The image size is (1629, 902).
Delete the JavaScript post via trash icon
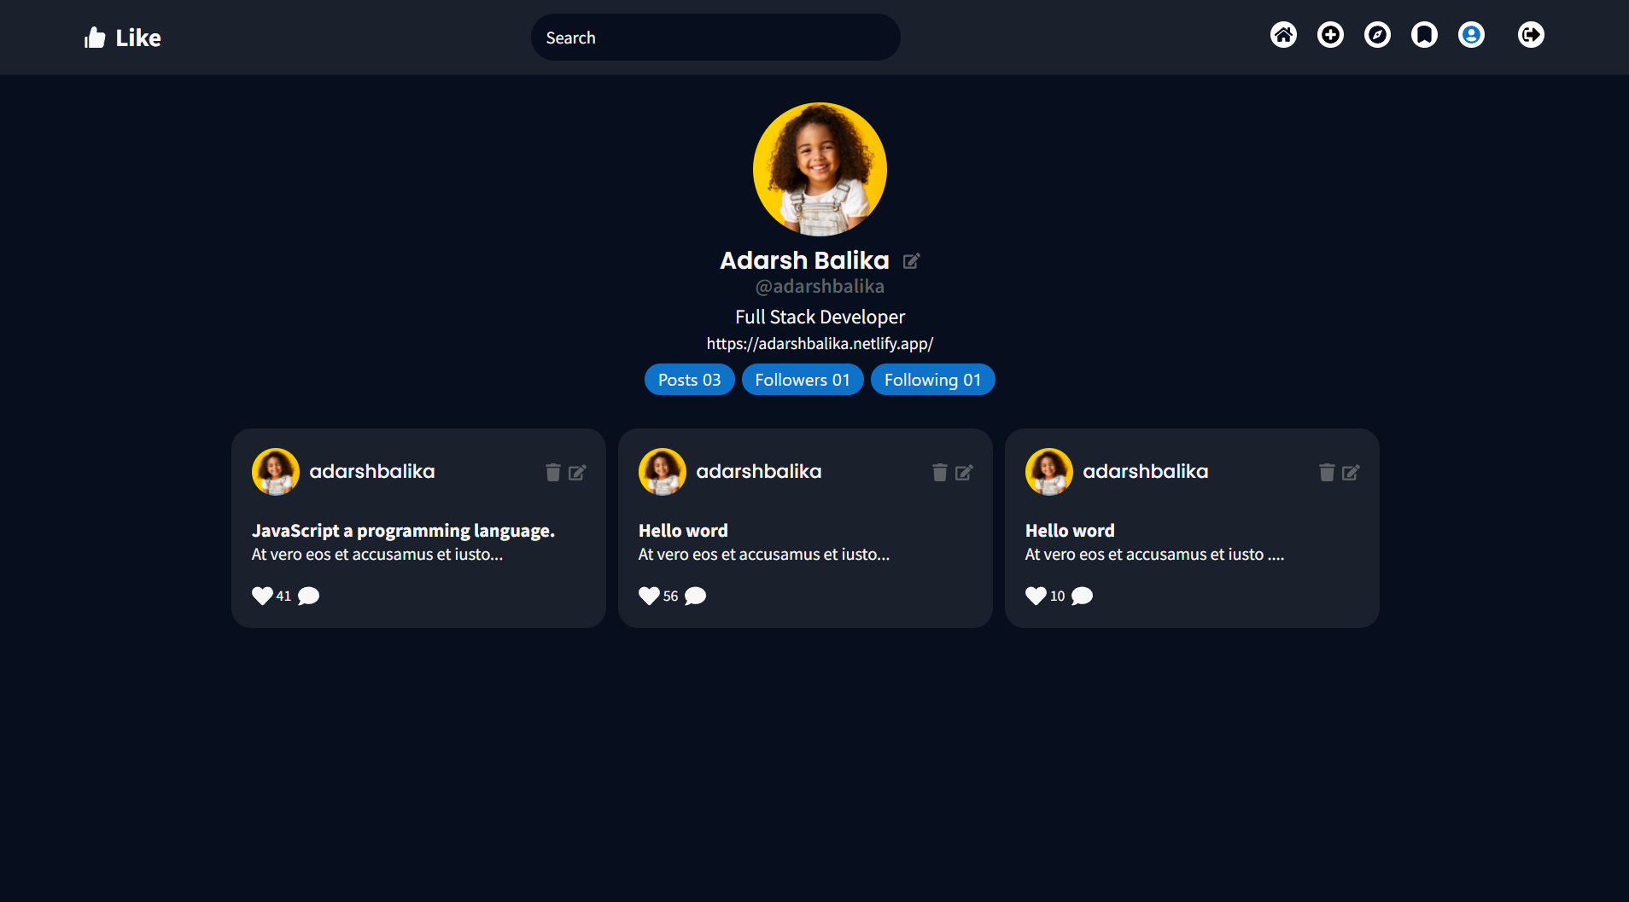pyautogui.click(x=553, y=472)
